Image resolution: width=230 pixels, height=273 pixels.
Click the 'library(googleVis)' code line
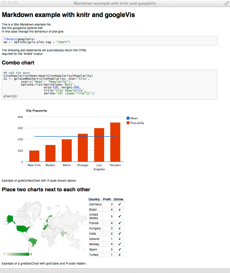(x=19, y=39)
